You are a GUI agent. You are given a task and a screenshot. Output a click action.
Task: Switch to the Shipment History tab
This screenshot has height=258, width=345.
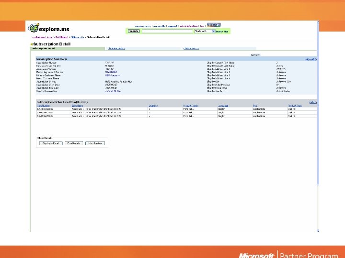click(116, 48)
